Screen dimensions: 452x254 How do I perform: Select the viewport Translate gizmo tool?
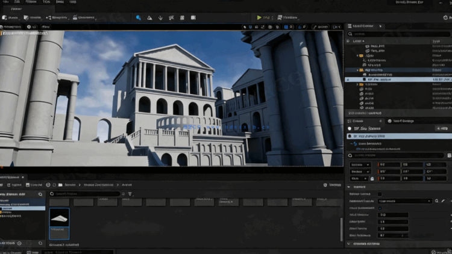[250, 26]
